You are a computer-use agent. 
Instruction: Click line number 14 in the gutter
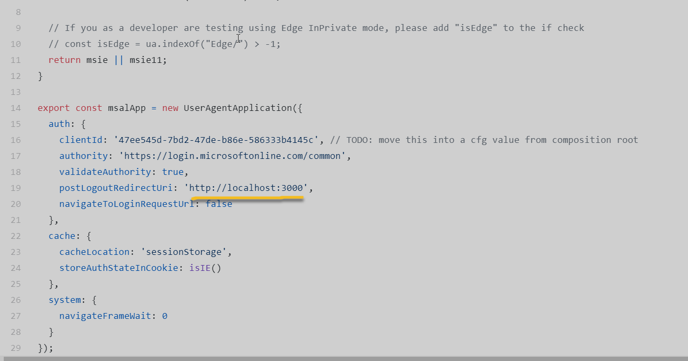(15, 108)
